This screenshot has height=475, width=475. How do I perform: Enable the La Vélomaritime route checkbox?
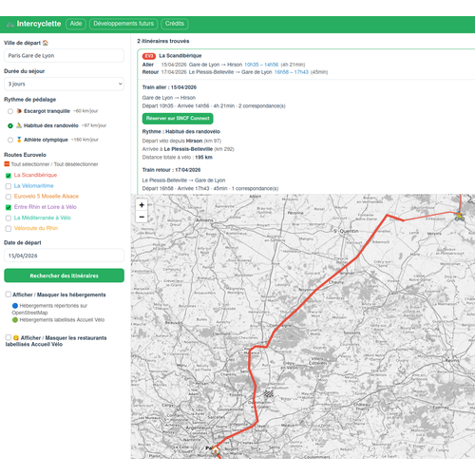(x=9, y=186)
